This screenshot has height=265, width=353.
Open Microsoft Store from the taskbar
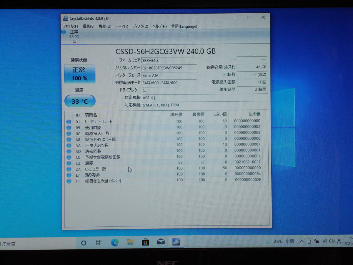point(145,242)
